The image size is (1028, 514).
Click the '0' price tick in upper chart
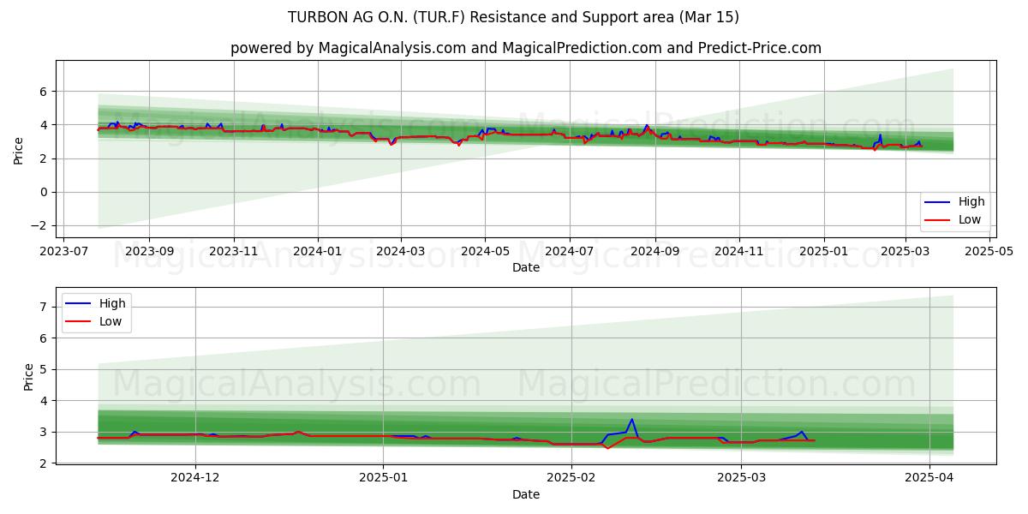coord(45,192)
